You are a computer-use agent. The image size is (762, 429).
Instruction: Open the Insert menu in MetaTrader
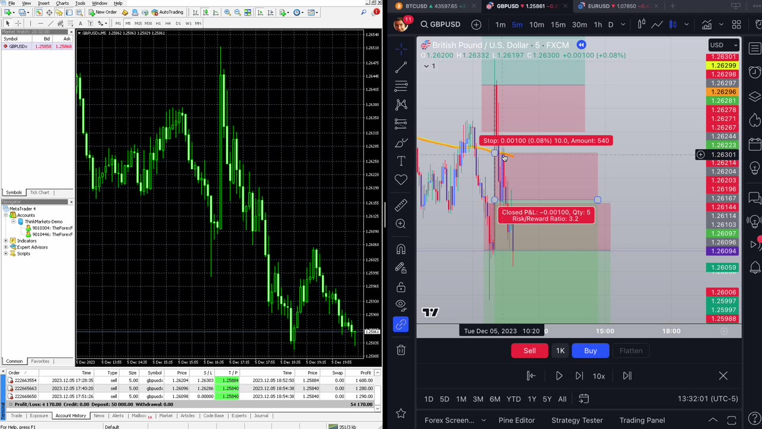click(43, 3)
